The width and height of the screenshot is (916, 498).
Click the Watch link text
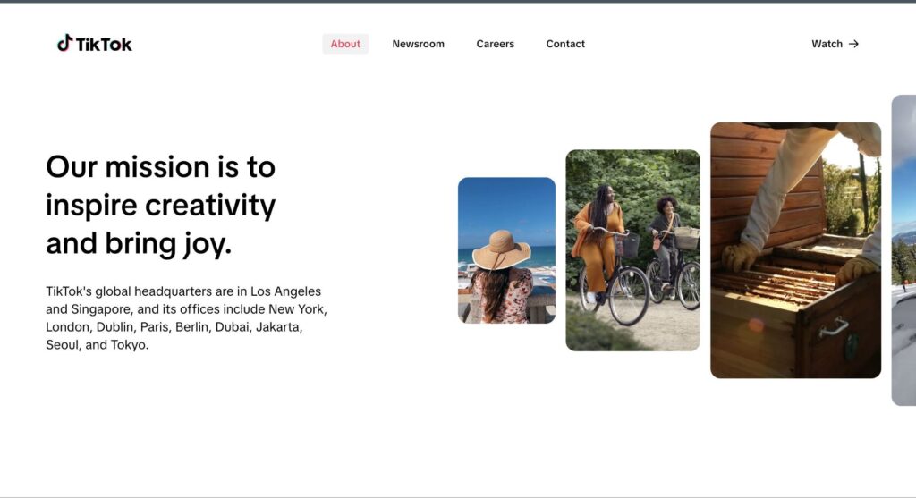827,44
